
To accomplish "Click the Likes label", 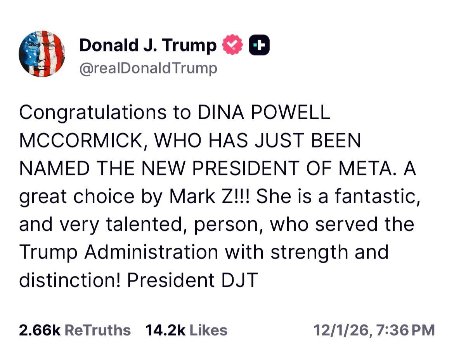I will point(208,330).
